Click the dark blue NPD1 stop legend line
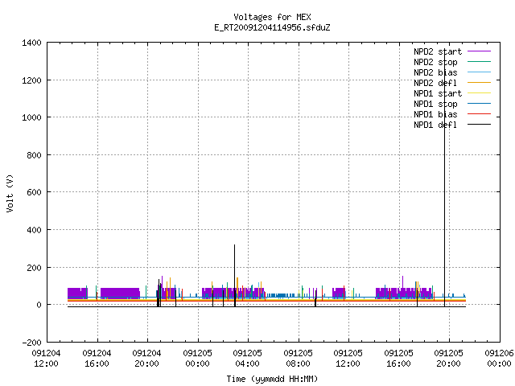Screen dimensions: 515x386 pyautogui.click(x=480, y=104)
